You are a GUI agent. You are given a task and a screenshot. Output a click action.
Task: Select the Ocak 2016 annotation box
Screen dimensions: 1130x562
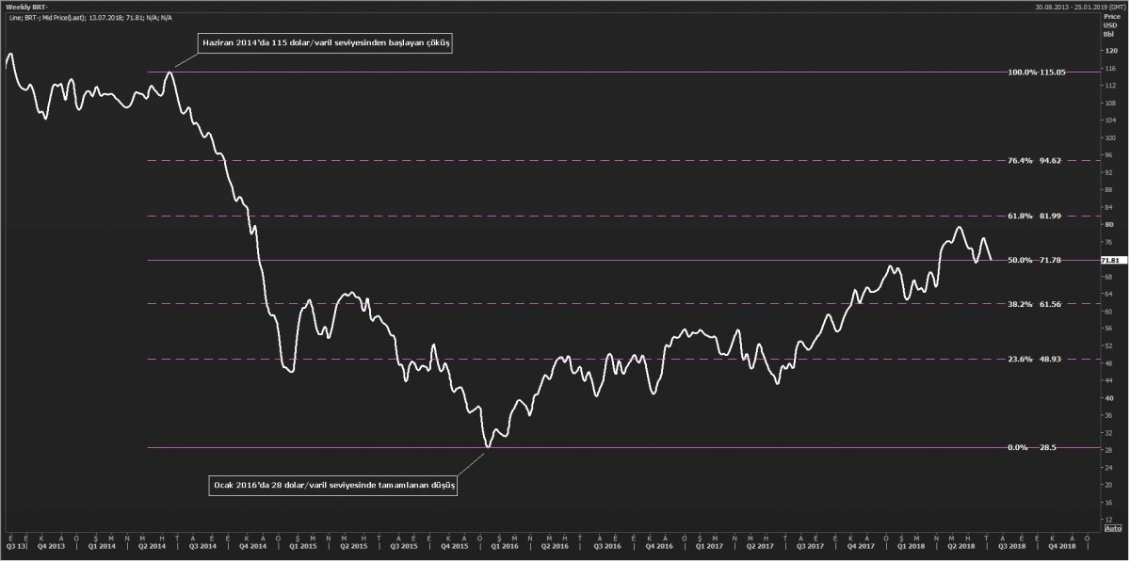pyautogui.click(x=331, y=486)
